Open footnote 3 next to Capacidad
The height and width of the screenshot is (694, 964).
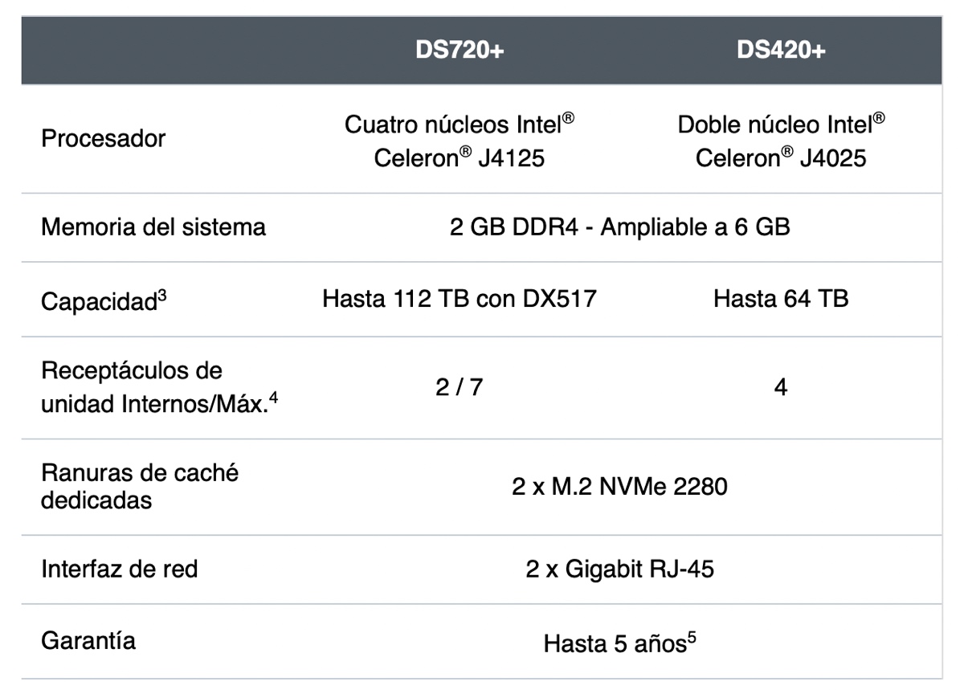point(162,296)
